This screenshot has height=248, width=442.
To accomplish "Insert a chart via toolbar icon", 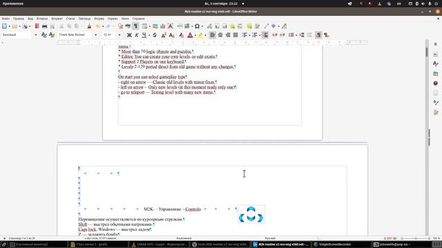I will coord(163,26).
